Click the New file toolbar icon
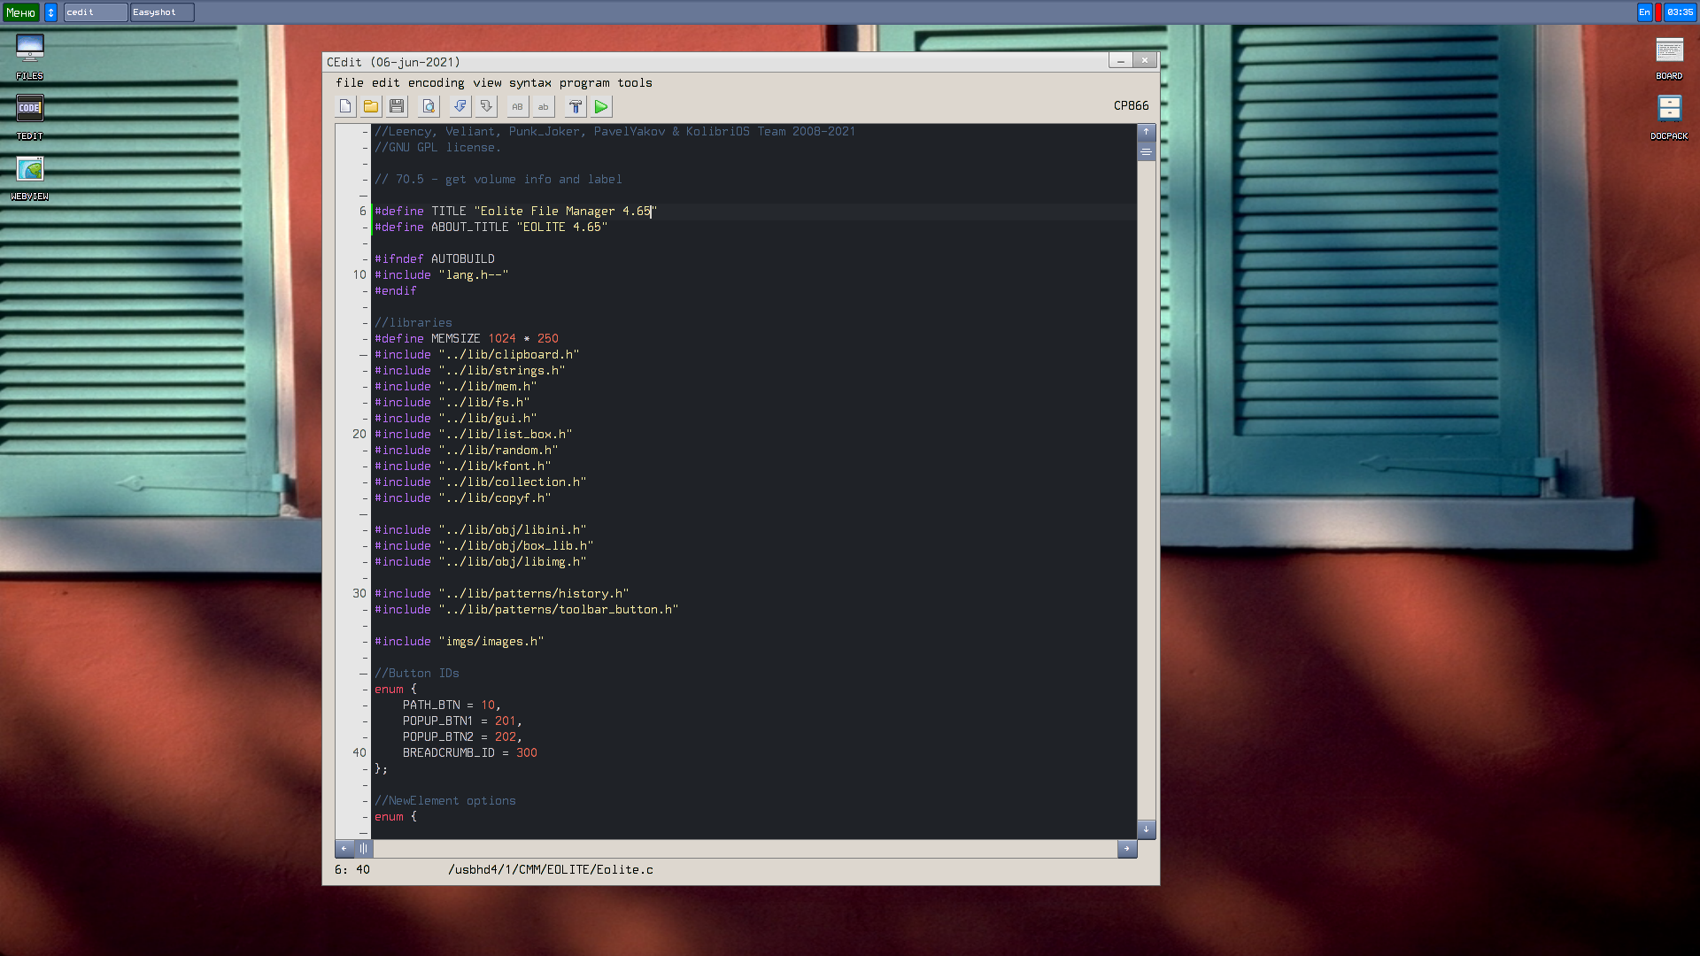This screenshot has width=1700, height=956. coord(345,107)
